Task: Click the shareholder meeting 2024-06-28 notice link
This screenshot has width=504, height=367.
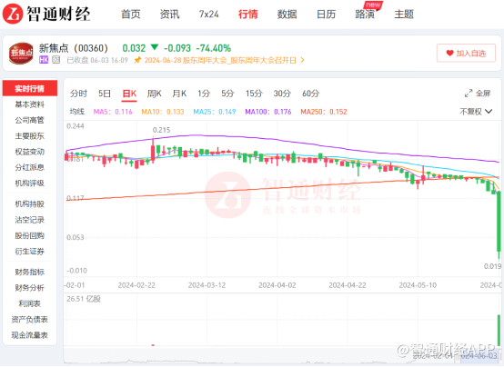Action: 220,60
